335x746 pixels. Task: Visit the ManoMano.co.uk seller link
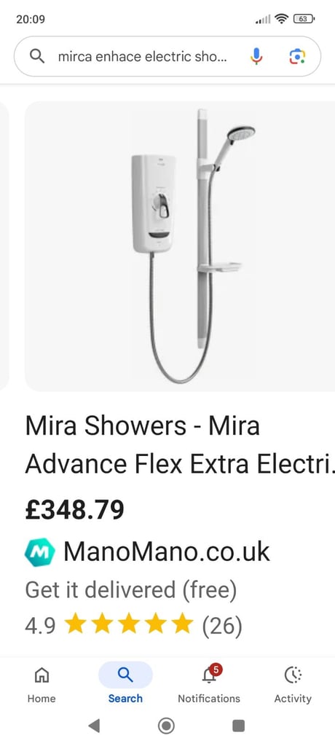[167, 552]
